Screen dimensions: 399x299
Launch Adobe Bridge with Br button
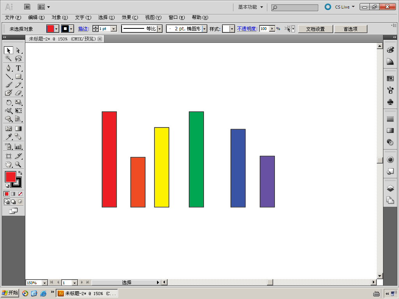pyautogui.click(x=27, y=7)
